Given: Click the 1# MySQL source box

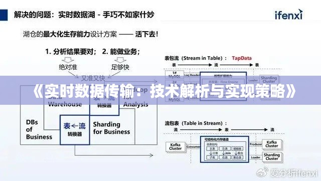Looking at the screenshot, I should pos(174,75).
